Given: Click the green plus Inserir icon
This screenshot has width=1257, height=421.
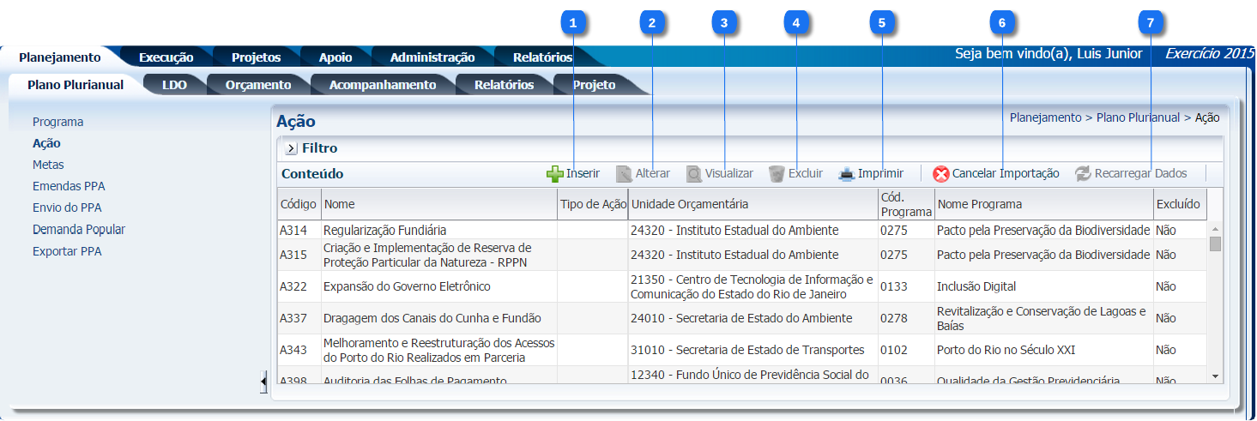Looking at the screenshot, I should pyautogui.click(x=555, y=174).
